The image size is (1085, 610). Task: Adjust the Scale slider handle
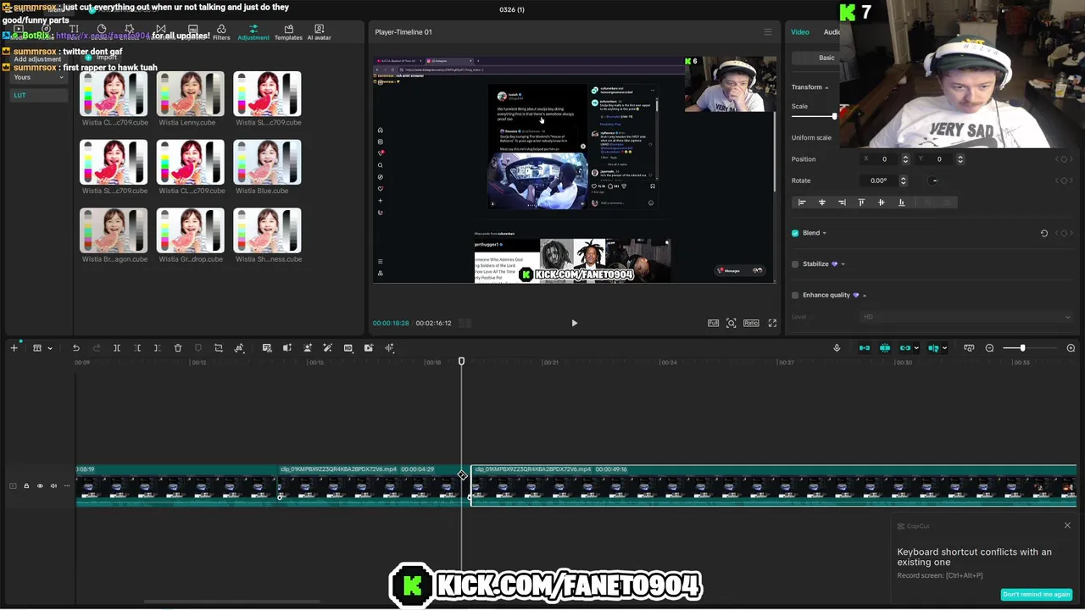pyautogui.click(x=835, y=117)
